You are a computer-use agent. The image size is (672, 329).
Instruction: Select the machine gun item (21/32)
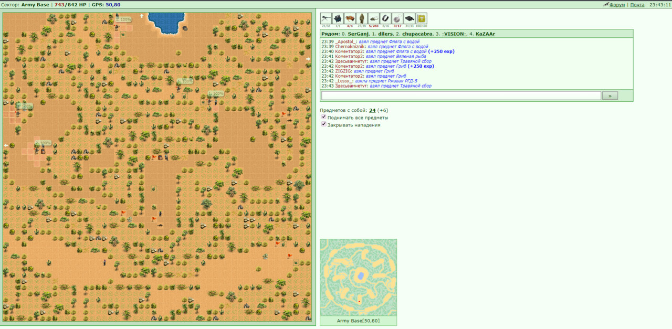[326, 18]
